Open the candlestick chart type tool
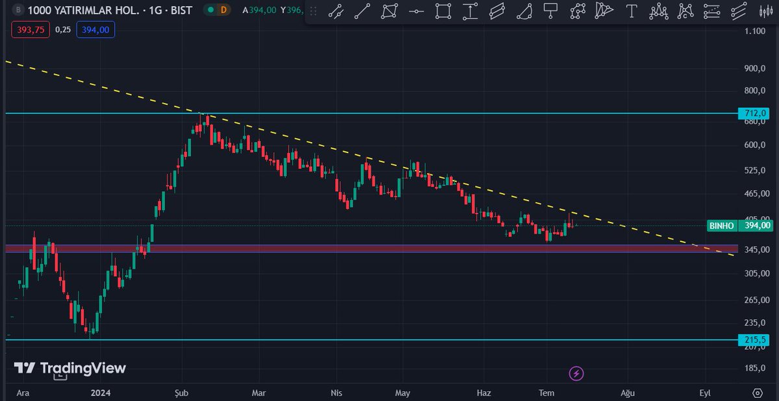Image resolution: width=779 pixels, height=401 pixels. coord(765,11)
